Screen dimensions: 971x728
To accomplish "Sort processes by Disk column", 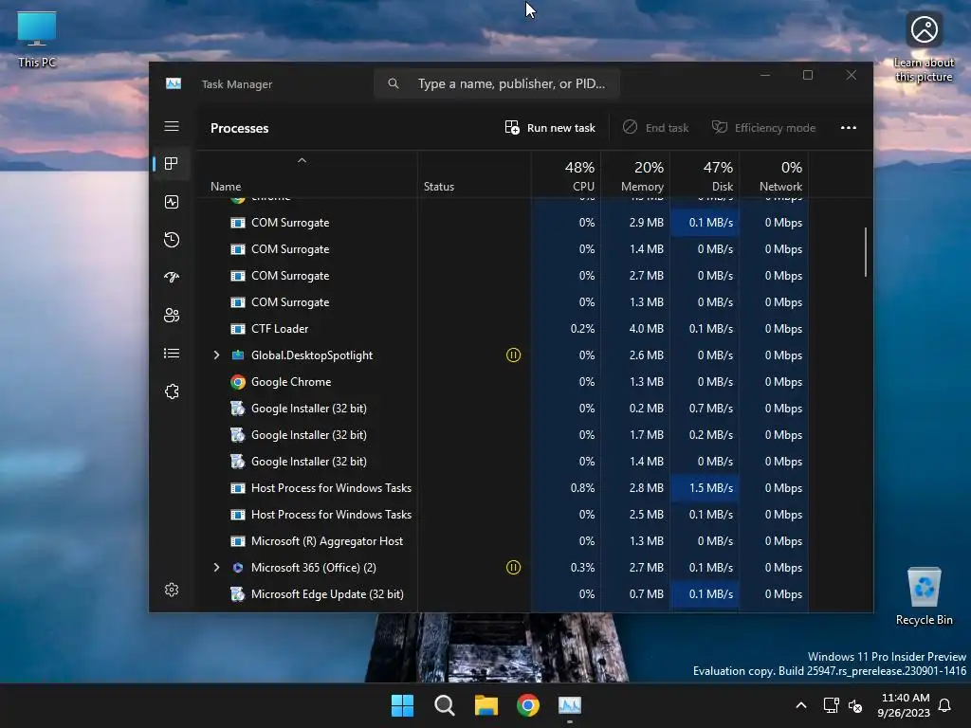I will 705,175.
